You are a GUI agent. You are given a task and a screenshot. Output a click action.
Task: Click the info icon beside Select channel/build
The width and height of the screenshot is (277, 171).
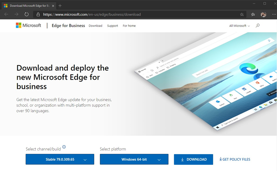[x=64, y=147]
